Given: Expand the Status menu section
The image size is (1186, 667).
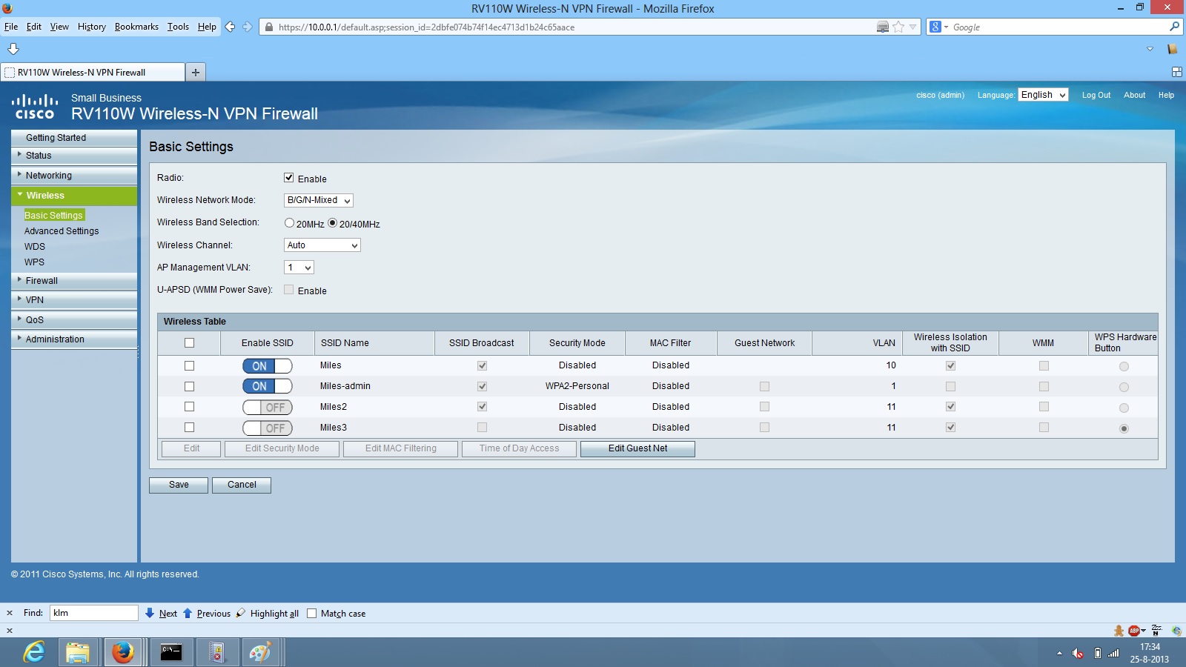Looking at the screenshot, I should 74,156.
